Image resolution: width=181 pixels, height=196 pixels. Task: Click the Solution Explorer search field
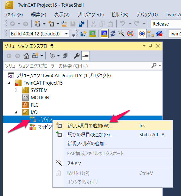click(78, 66)
